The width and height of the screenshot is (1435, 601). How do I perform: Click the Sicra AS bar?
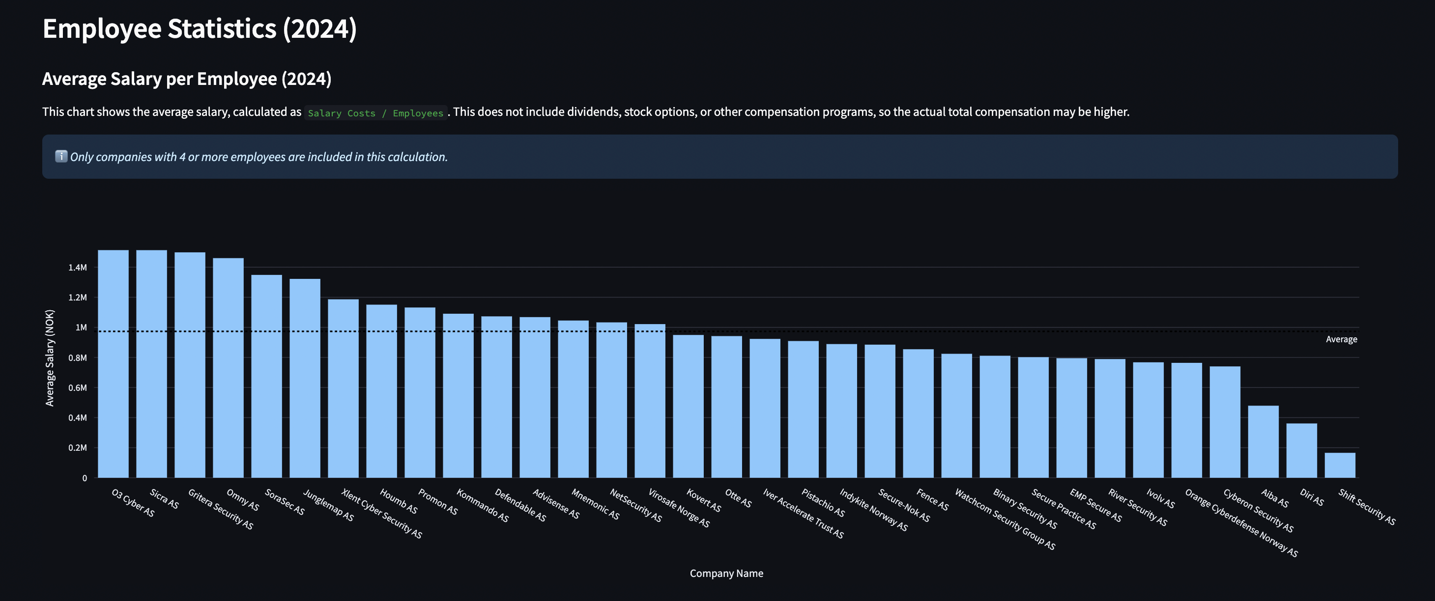[151, 364]
